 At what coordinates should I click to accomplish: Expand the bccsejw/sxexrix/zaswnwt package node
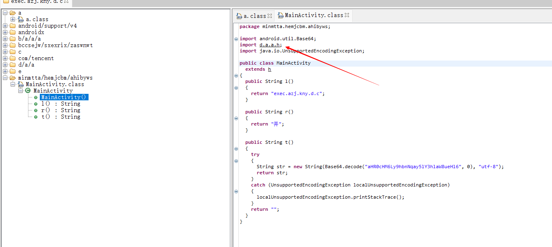[5, 45]
